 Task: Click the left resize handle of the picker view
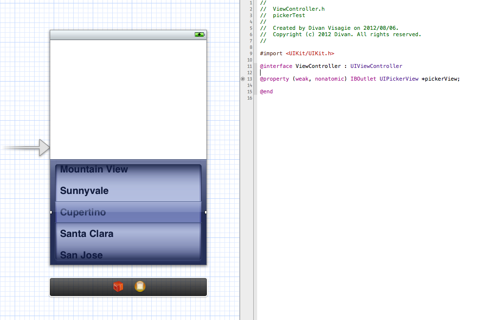51,212
